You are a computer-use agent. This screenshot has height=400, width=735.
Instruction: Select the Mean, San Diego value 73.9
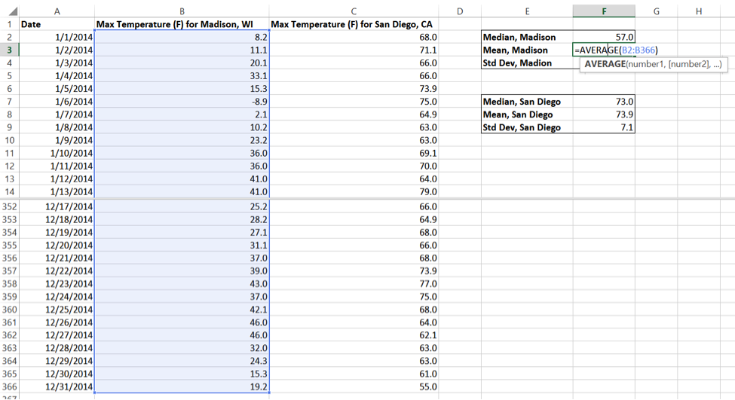point(603,115)
